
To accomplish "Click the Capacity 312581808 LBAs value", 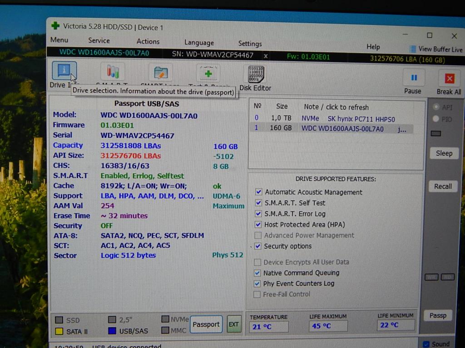I will [130, 145].
